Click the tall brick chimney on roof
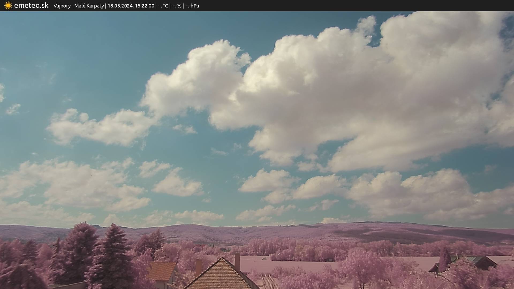The height and width of the screenshot is (289, 514). (237, 261)
